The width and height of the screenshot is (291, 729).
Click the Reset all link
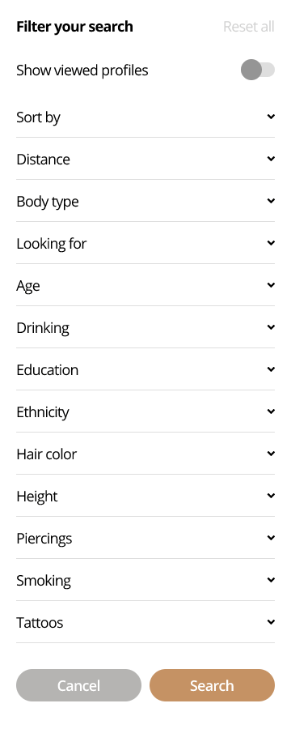point(249,27)
